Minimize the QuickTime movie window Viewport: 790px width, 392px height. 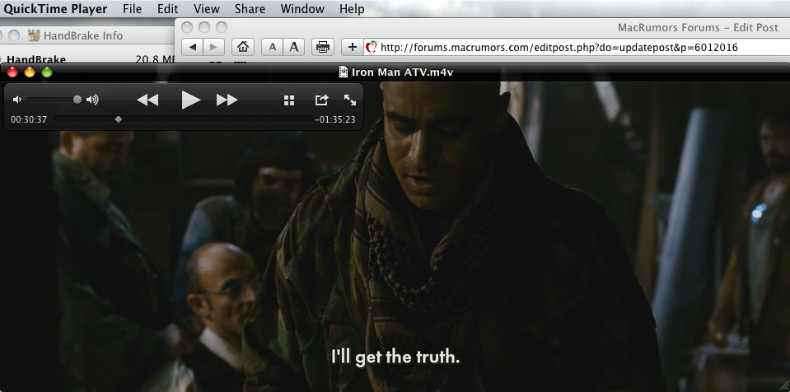click(x=30, y=72)
